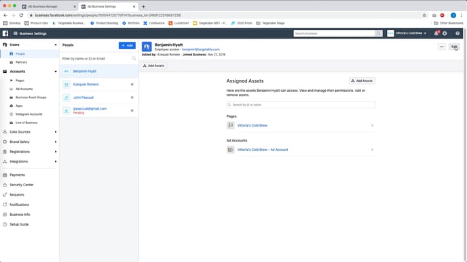467x262 pixels.
Task: Click the filter by name or email field
Action: point(99,58)
